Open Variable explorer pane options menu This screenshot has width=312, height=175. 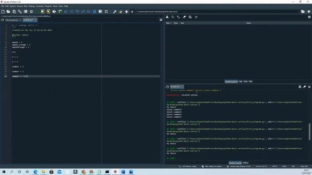click(x=309, y=17)
